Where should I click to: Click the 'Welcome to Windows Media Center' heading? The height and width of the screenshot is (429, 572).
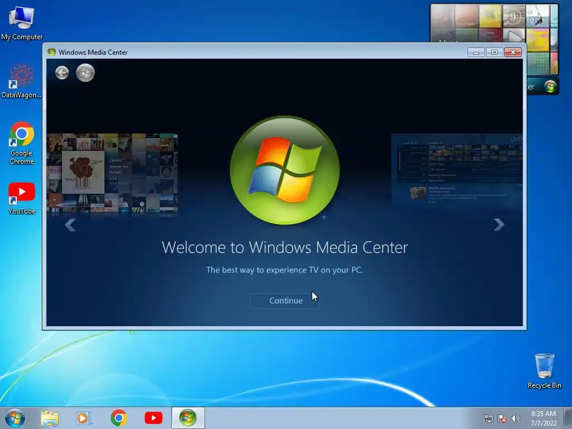click(285, 247)
